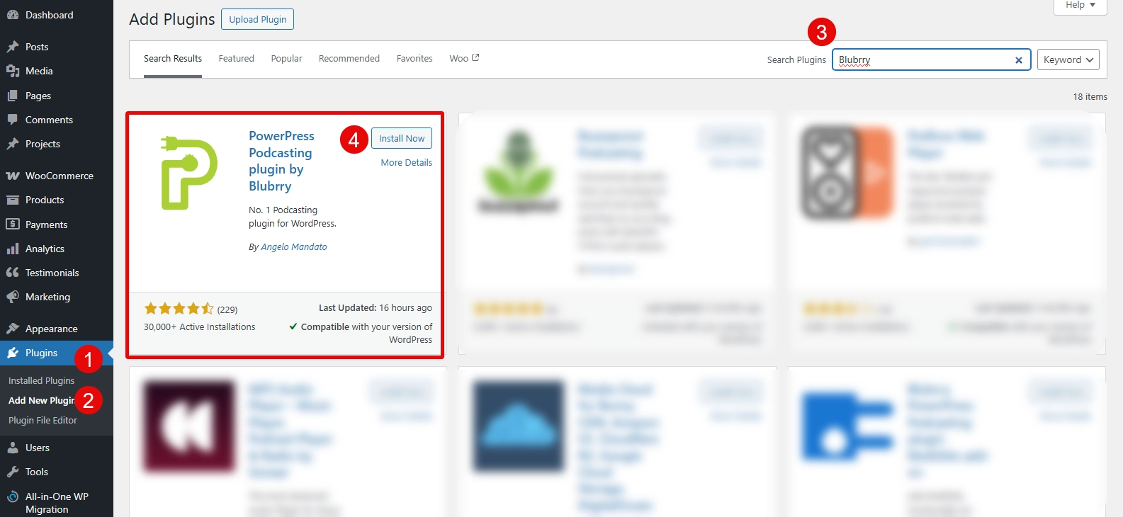
Task: Open the Keyword search type dropdown
Action: (1068, 59)
